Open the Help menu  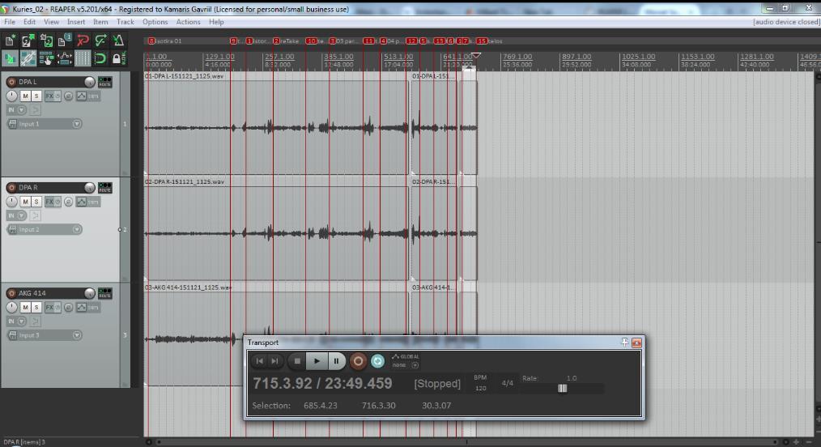(216, 22)
